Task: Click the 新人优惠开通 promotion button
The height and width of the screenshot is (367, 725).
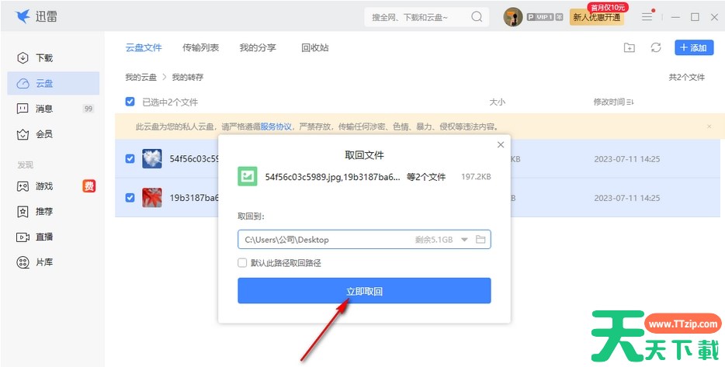Action: 596,18
